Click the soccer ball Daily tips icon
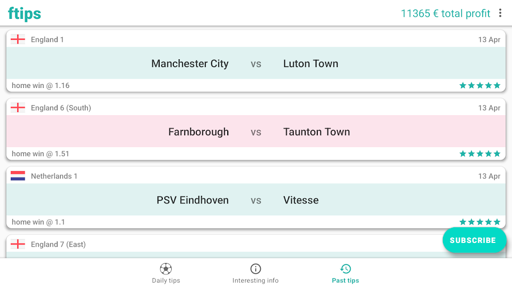 (166, 269)
